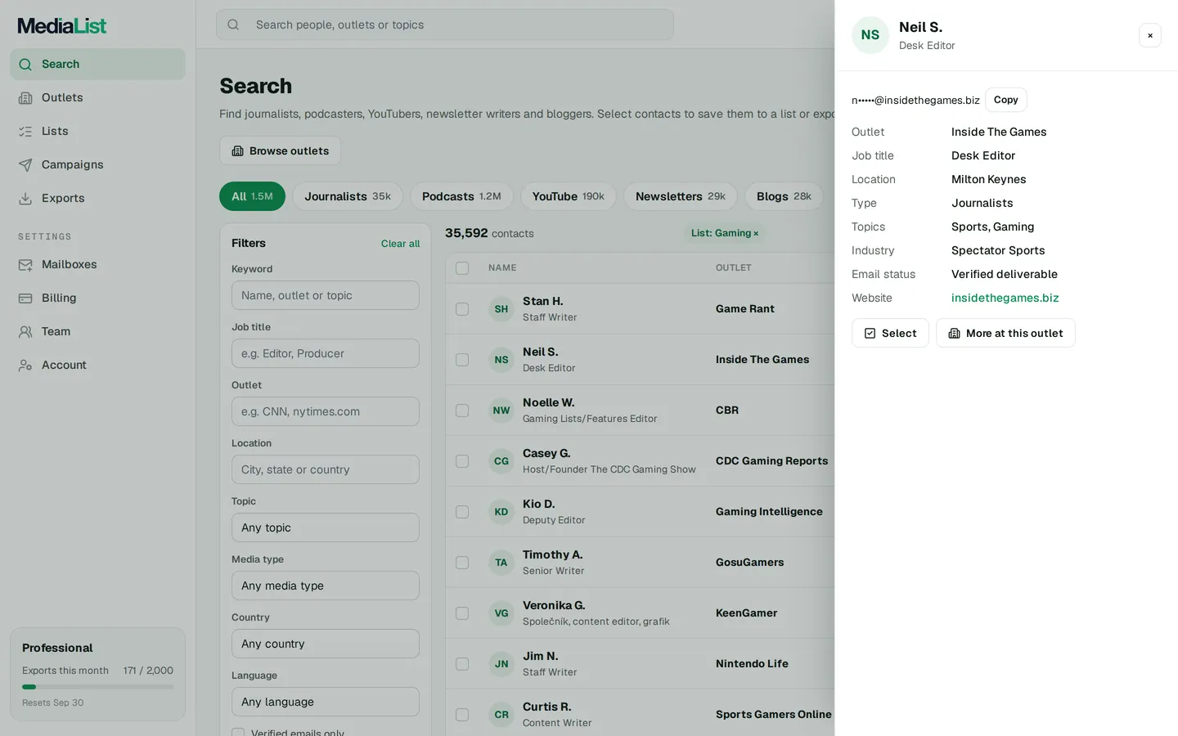Open Mailboxes via its envelope icon

(25, 265)
